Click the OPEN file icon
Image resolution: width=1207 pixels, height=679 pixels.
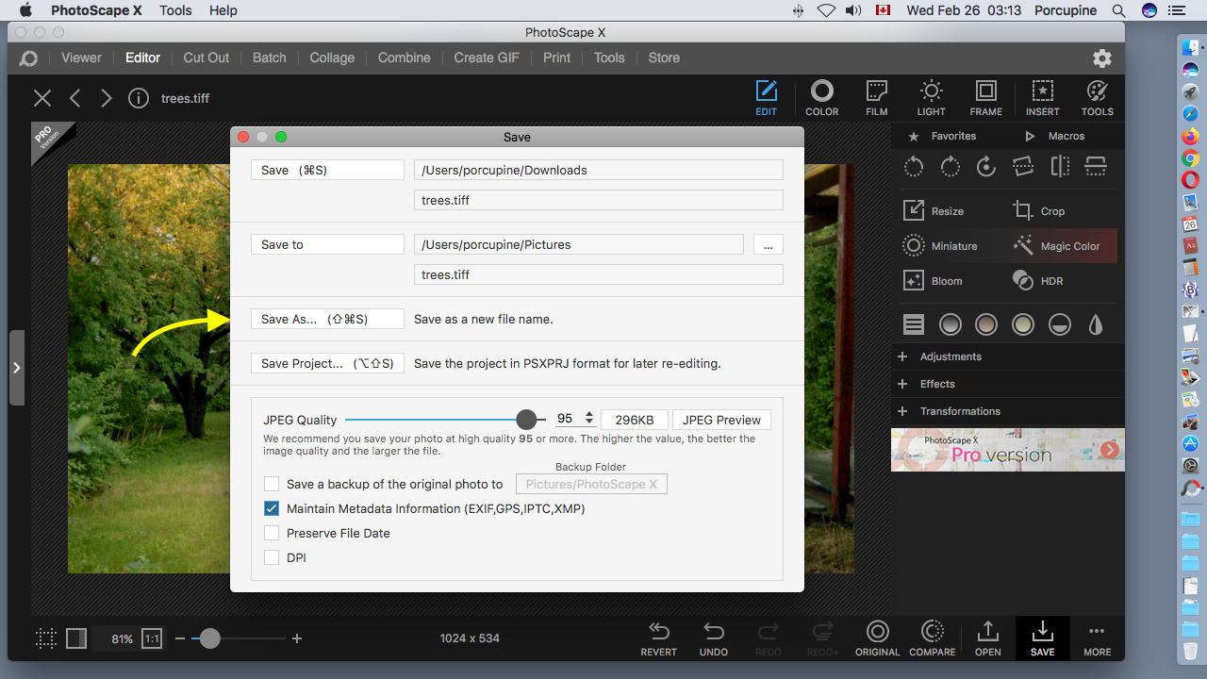[988, 638]
